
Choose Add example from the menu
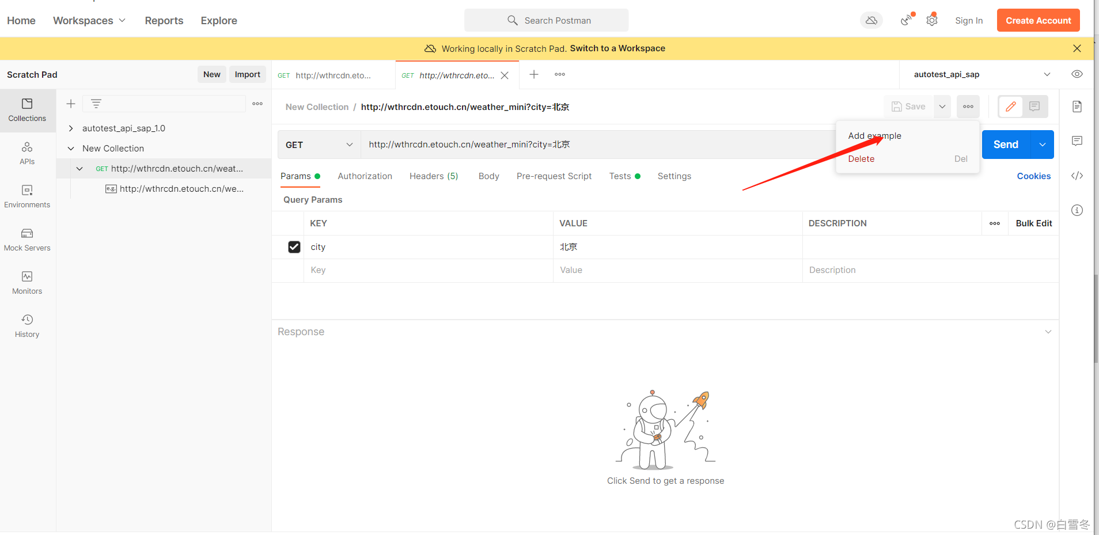click(x=874, y=136)
